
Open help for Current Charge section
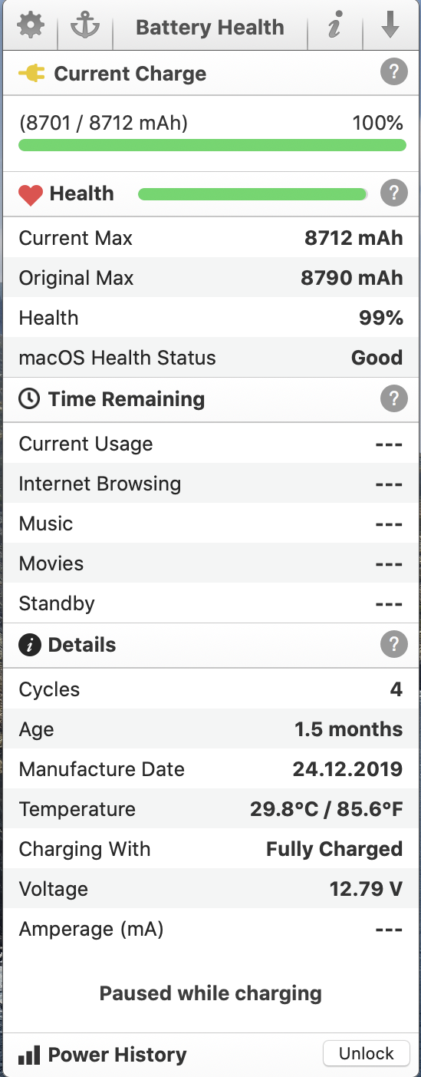(393, 74)
